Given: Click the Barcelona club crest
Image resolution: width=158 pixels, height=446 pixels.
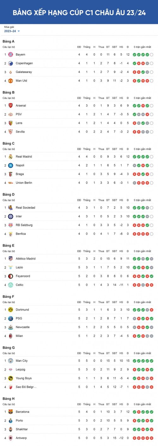Looking at the screenshot, I should (10, 412).
